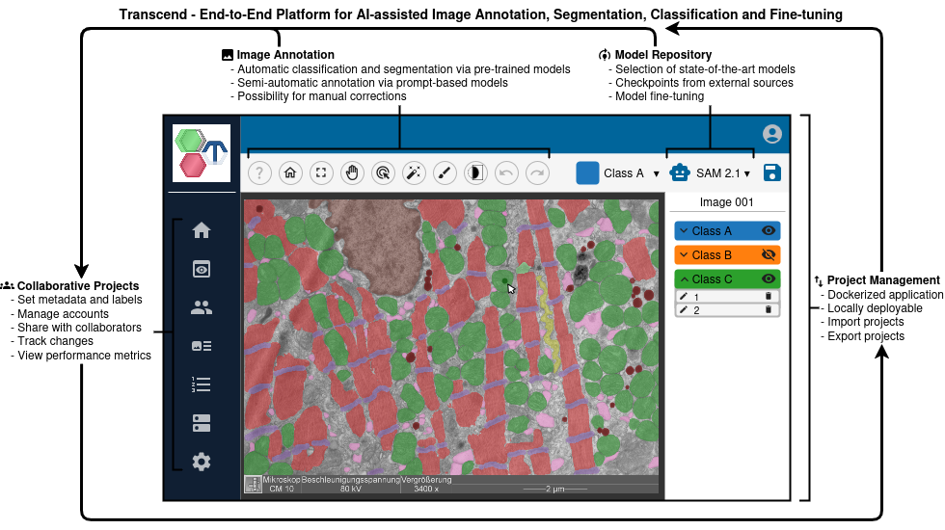Click the toolbar home reset-view button
This screenshot has height=530, width=945.
tap(290, 173)
